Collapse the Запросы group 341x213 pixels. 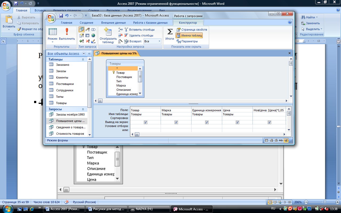[x=83, y=109]
